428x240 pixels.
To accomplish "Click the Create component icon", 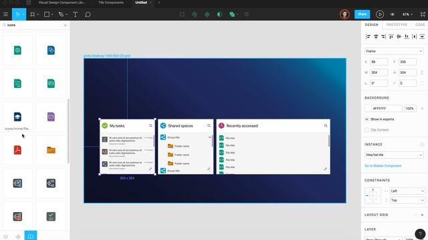I will [x=207, y=15].
